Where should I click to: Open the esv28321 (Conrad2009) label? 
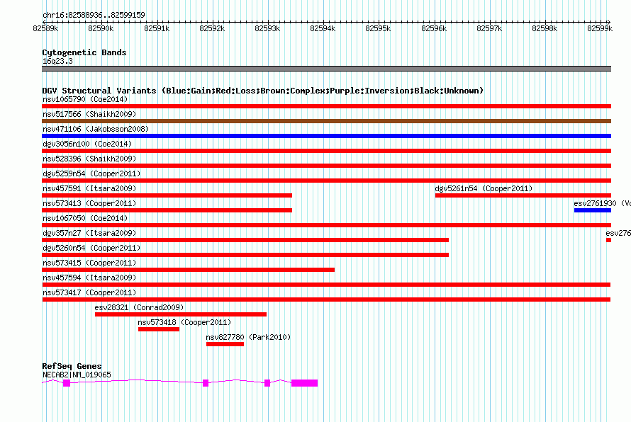point(139,307)
